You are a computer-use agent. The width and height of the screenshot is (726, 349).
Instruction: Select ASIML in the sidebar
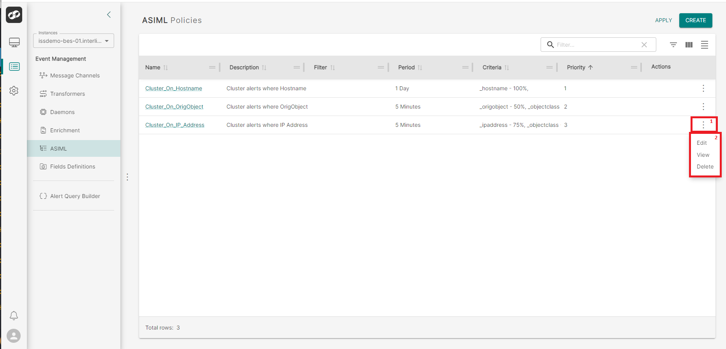(x=74, y=149)
